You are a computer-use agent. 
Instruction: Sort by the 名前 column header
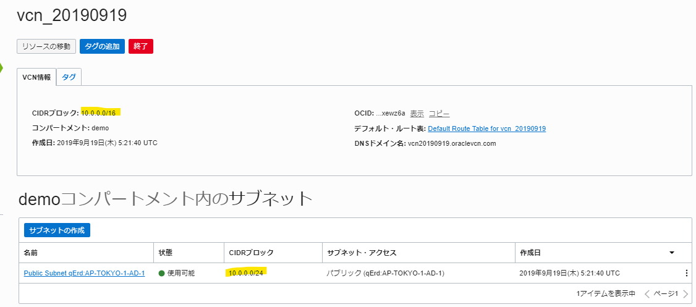coord(31,253)
